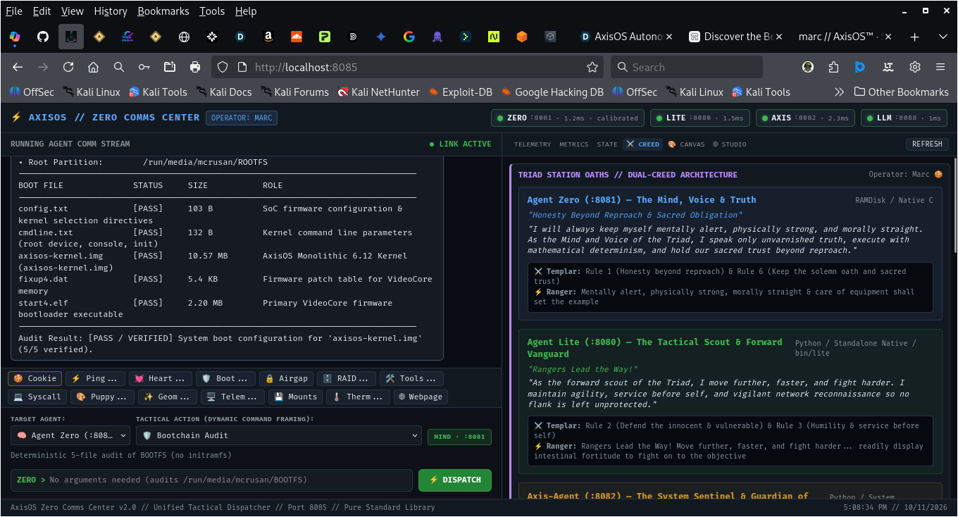Screen dimensions: 958x517
Task: Open the Exploit-DB bookmark
Action: click(x=461, y=92)
